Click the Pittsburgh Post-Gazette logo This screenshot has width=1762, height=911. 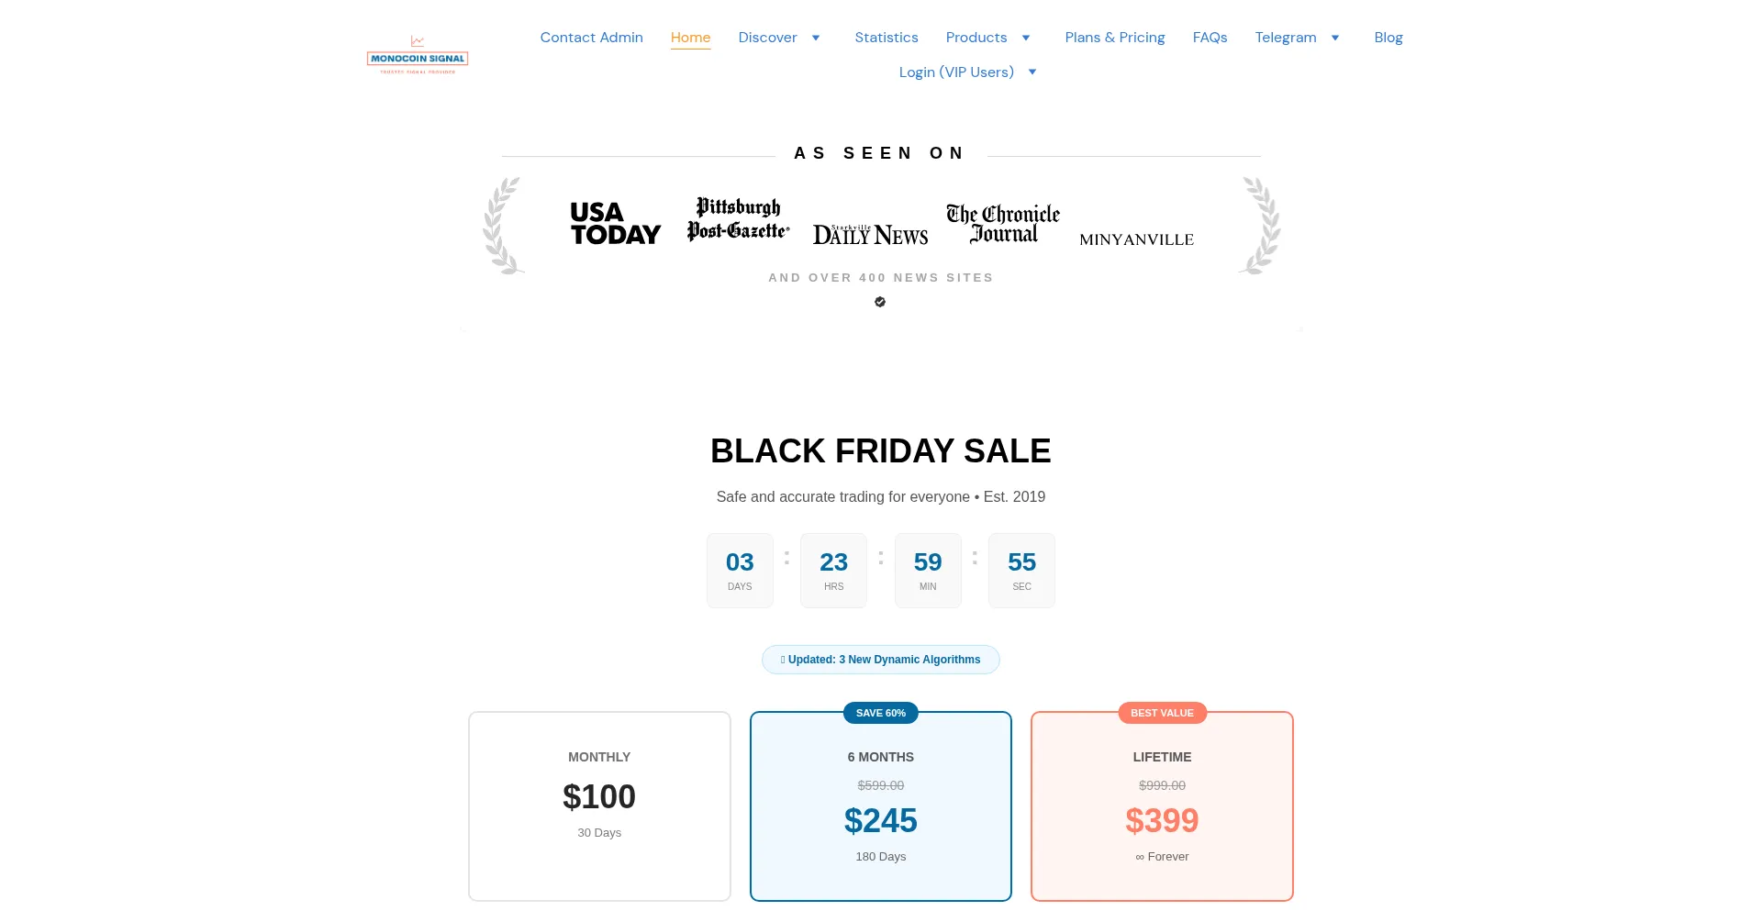coord(738,219)
